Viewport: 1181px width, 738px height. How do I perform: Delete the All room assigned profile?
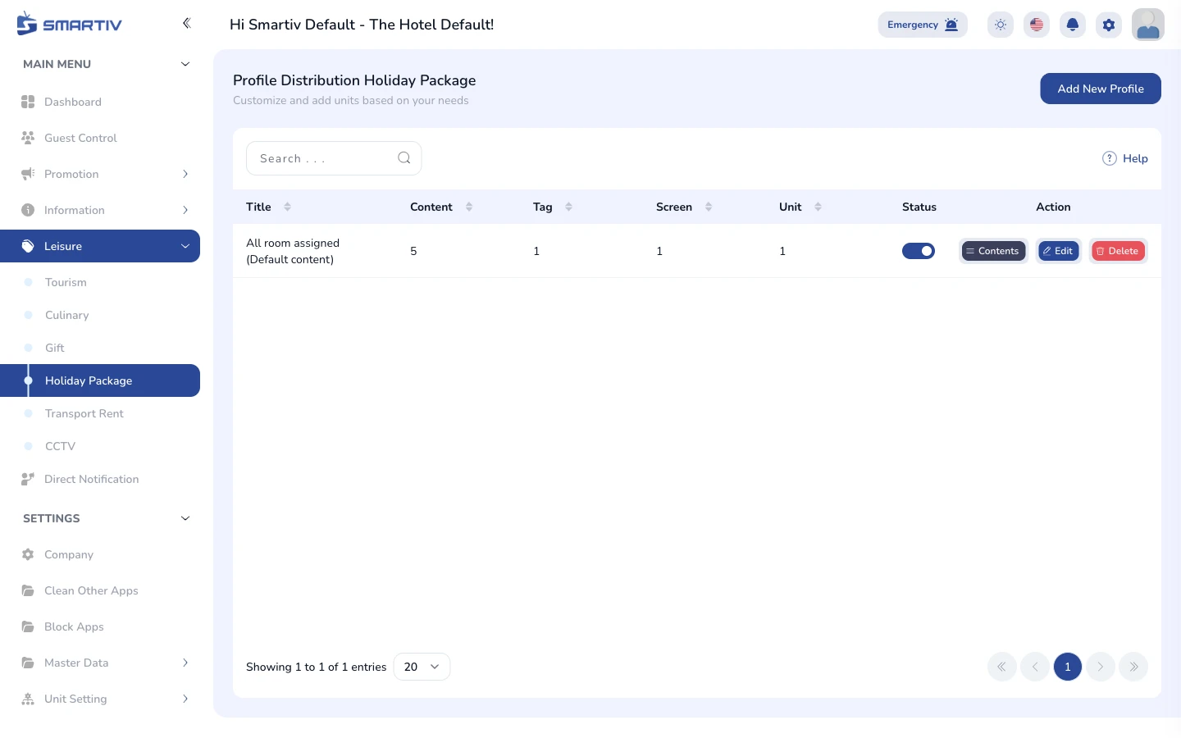[x=1119, y=251]
